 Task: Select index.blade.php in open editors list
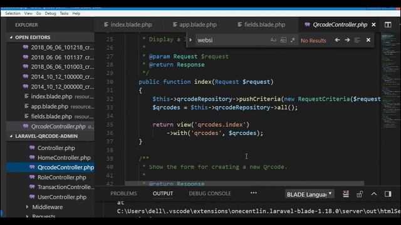50,97
